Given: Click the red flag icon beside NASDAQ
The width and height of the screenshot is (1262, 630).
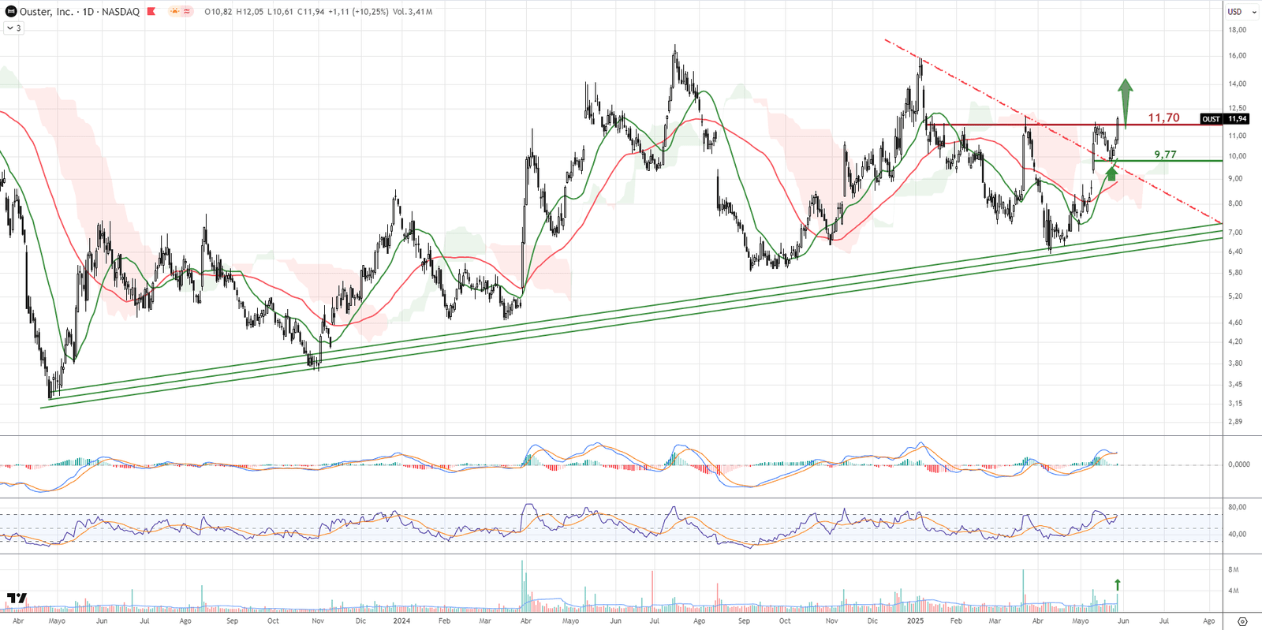Looking at the screenshot, I should point(151,12).
